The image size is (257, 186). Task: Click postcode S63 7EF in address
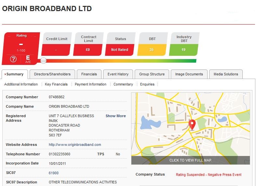coord(55,135)
